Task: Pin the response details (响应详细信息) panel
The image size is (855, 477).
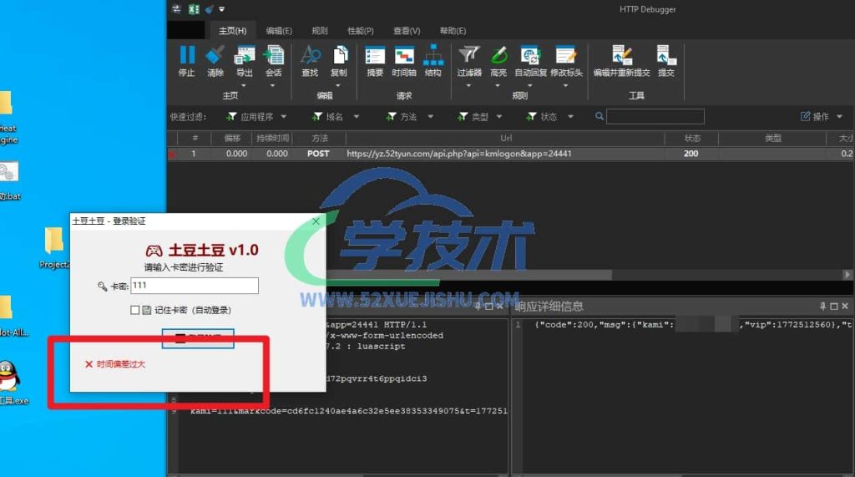Action: (x=822, y=307)
